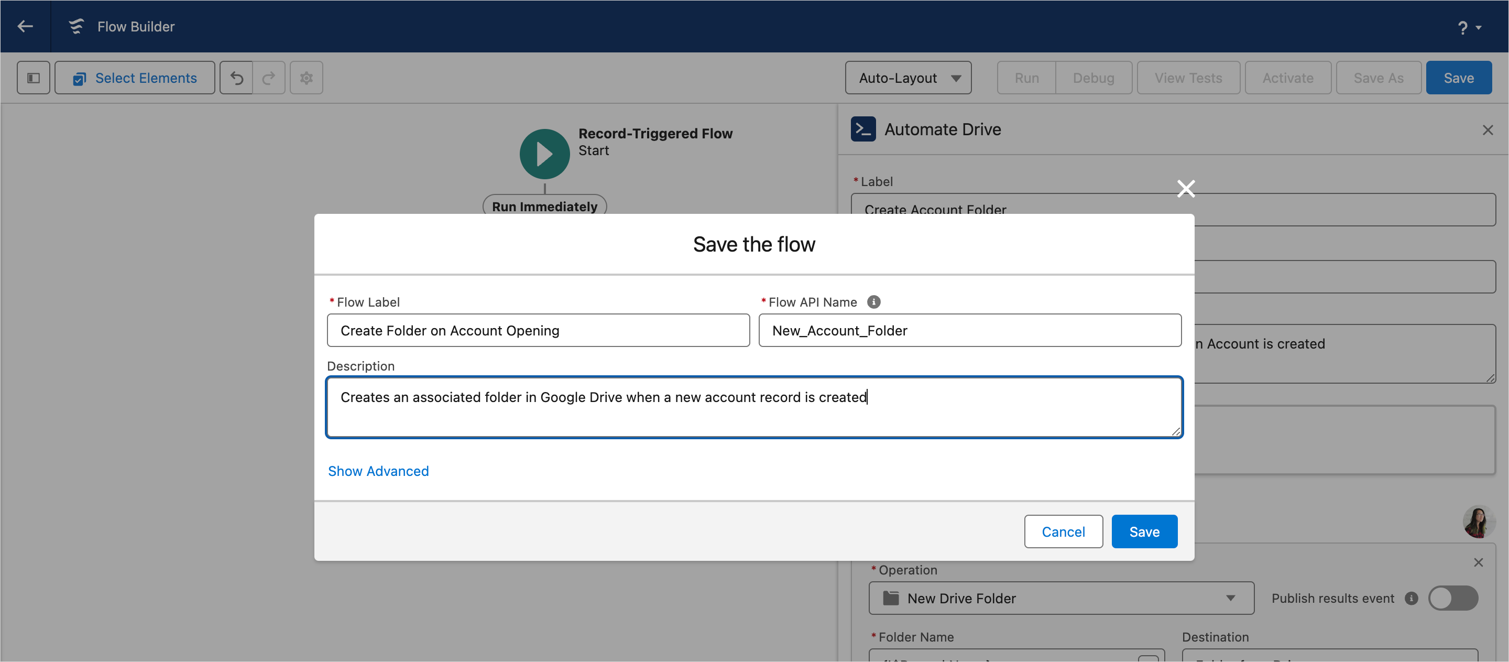1509x662 pixels.
Task: Toggle the left toolbox panel icon
Action: pos(34,78)
